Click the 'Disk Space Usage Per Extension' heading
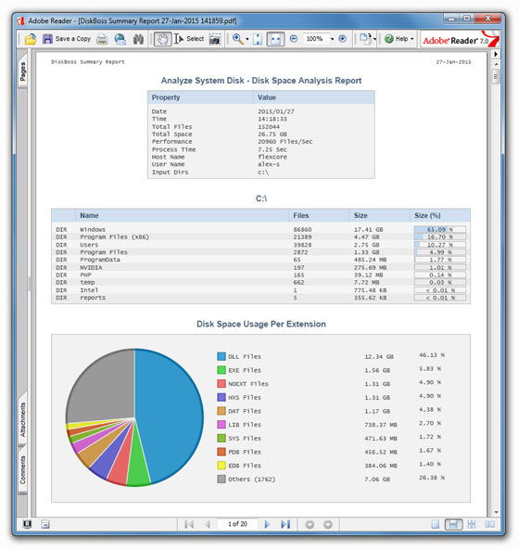The image size is (519, 550). tap(261, 324)
